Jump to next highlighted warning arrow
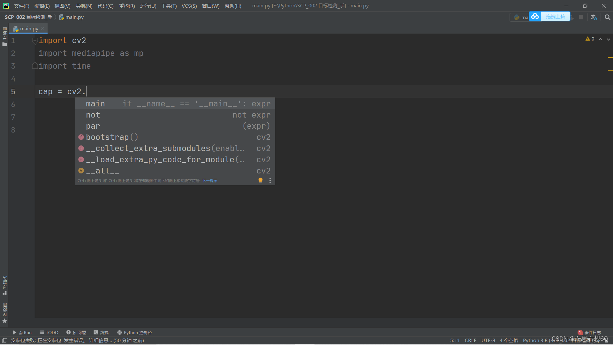The image size is (613, 345). click(609, 39)
